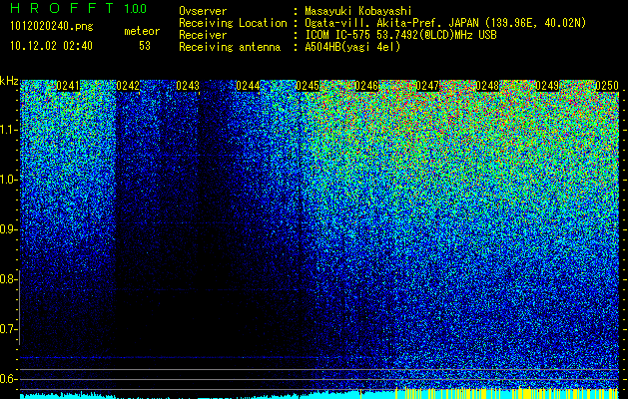Click the 0247 time marker
This screenshot has height=399, width=628.
point(427,86)
